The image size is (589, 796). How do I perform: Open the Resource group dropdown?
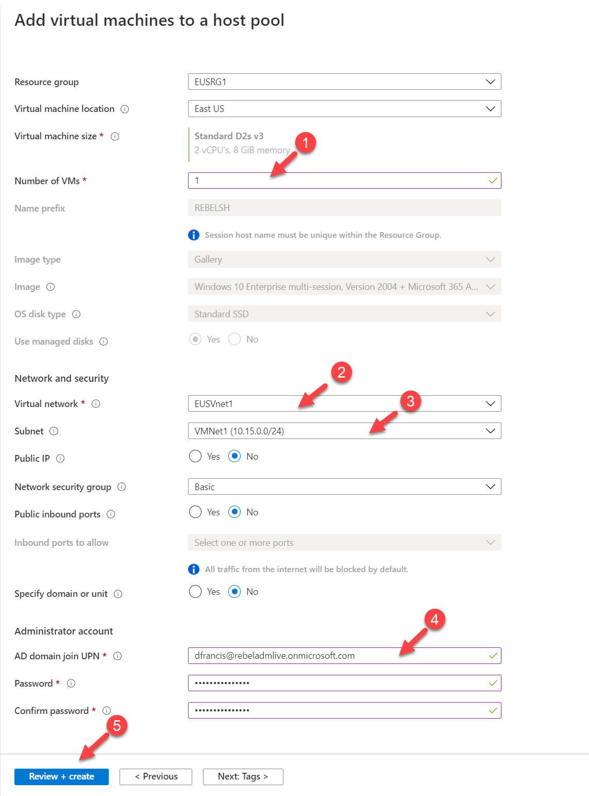(x=344, y=82)
